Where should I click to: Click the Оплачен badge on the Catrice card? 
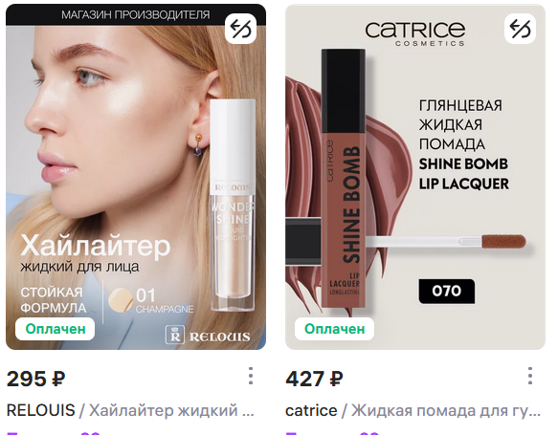coord(335,329)
